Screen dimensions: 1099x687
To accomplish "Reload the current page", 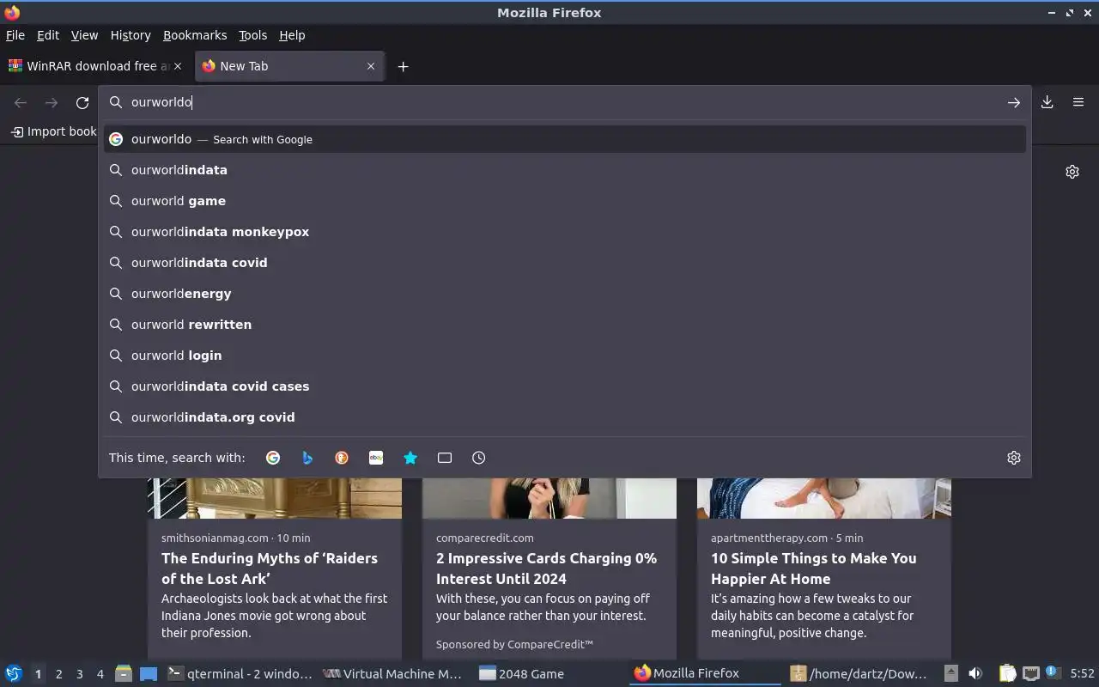I will [x=82, y=102].
